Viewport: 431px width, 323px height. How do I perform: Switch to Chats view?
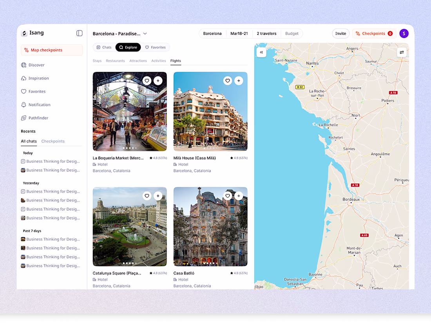(104, 47)
